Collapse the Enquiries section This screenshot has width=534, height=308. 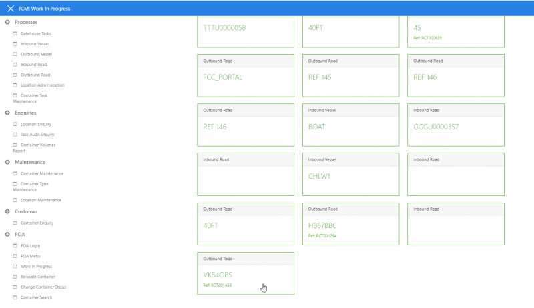coord(7,113)
